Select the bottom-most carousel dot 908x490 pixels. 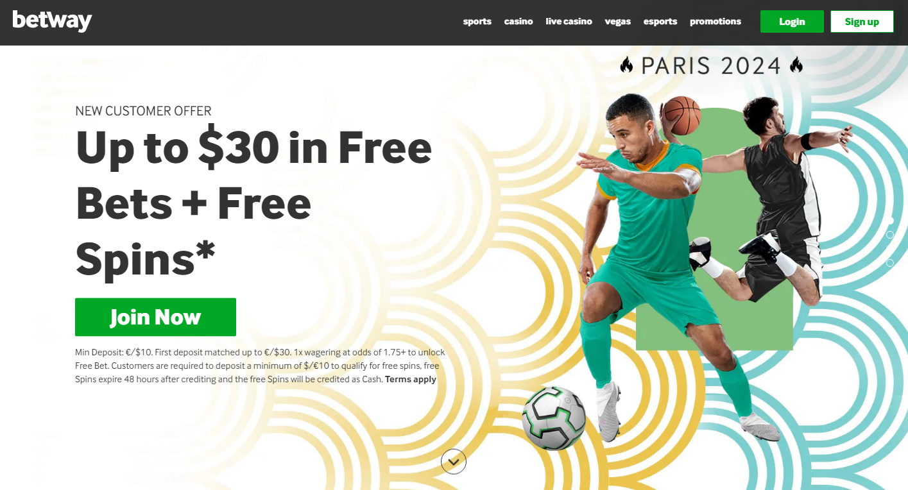click(x=890, y=263)
